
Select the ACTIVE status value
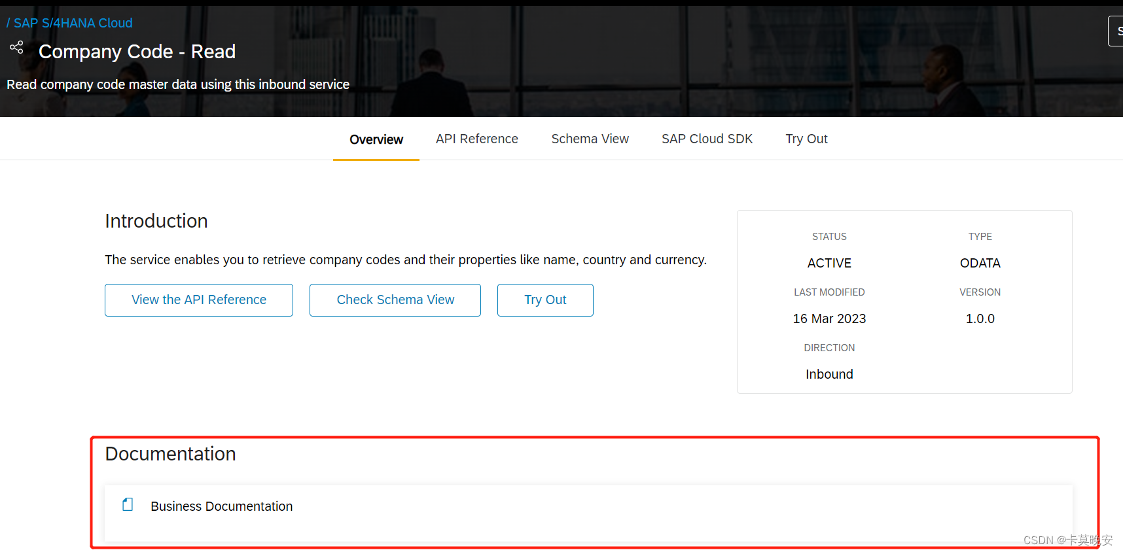point(829,263)
